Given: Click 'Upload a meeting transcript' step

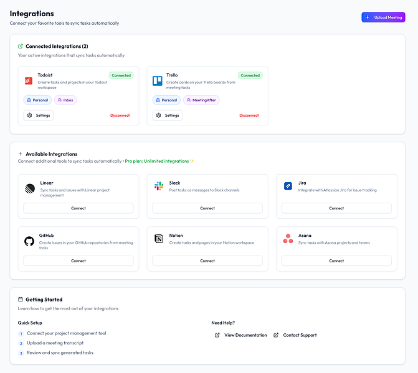Looking at the screenshot, I should tap(55, 343).
